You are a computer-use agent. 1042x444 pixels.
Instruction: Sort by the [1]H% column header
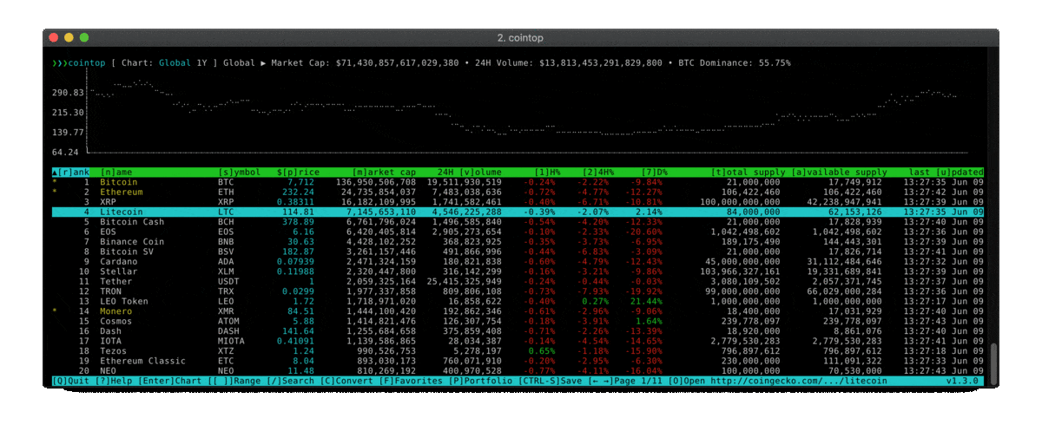click(x=547, y=172)
